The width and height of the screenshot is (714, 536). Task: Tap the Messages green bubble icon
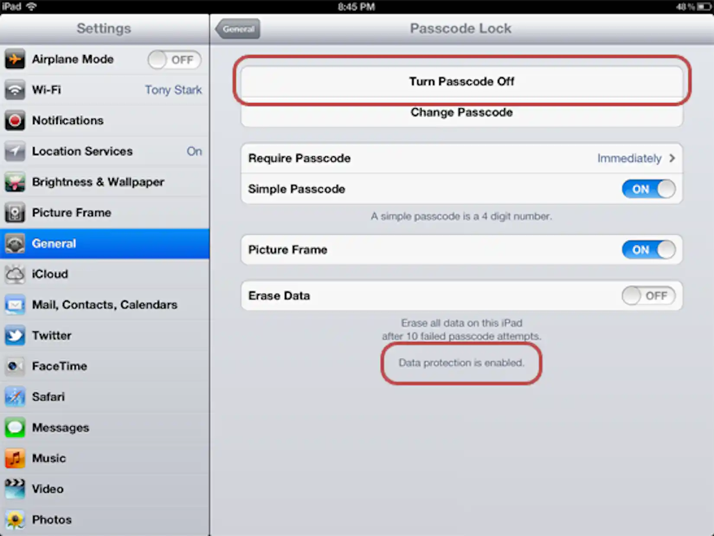tap(15, 427)
